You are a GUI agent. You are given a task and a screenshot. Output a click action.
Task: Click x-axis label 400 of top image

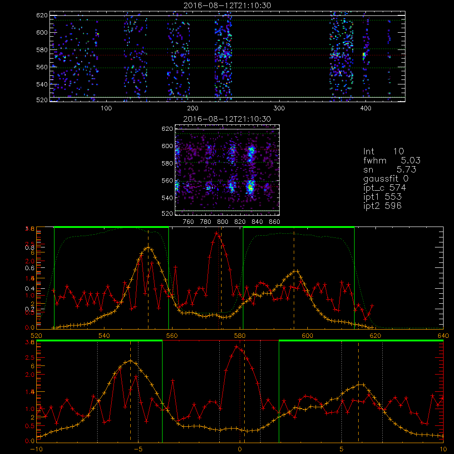[365, 109]
